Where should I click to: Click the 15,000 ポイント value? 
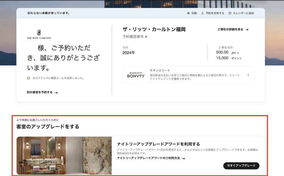(229, 58)
